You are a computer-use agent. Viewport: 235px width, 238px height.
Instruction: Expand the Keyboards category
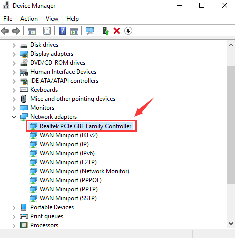pyautogui.click(x=14, y=90)
